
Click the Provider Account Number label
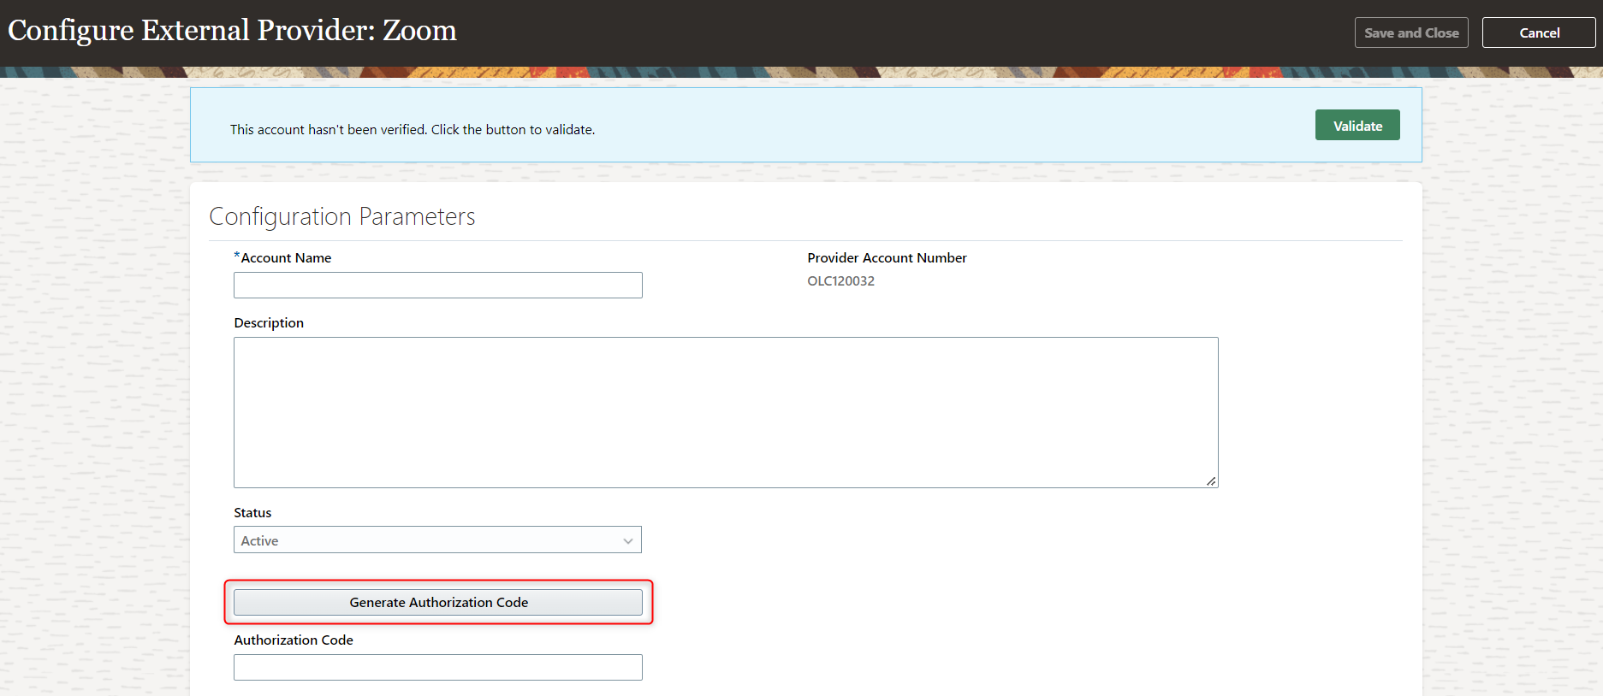[887, 257]
